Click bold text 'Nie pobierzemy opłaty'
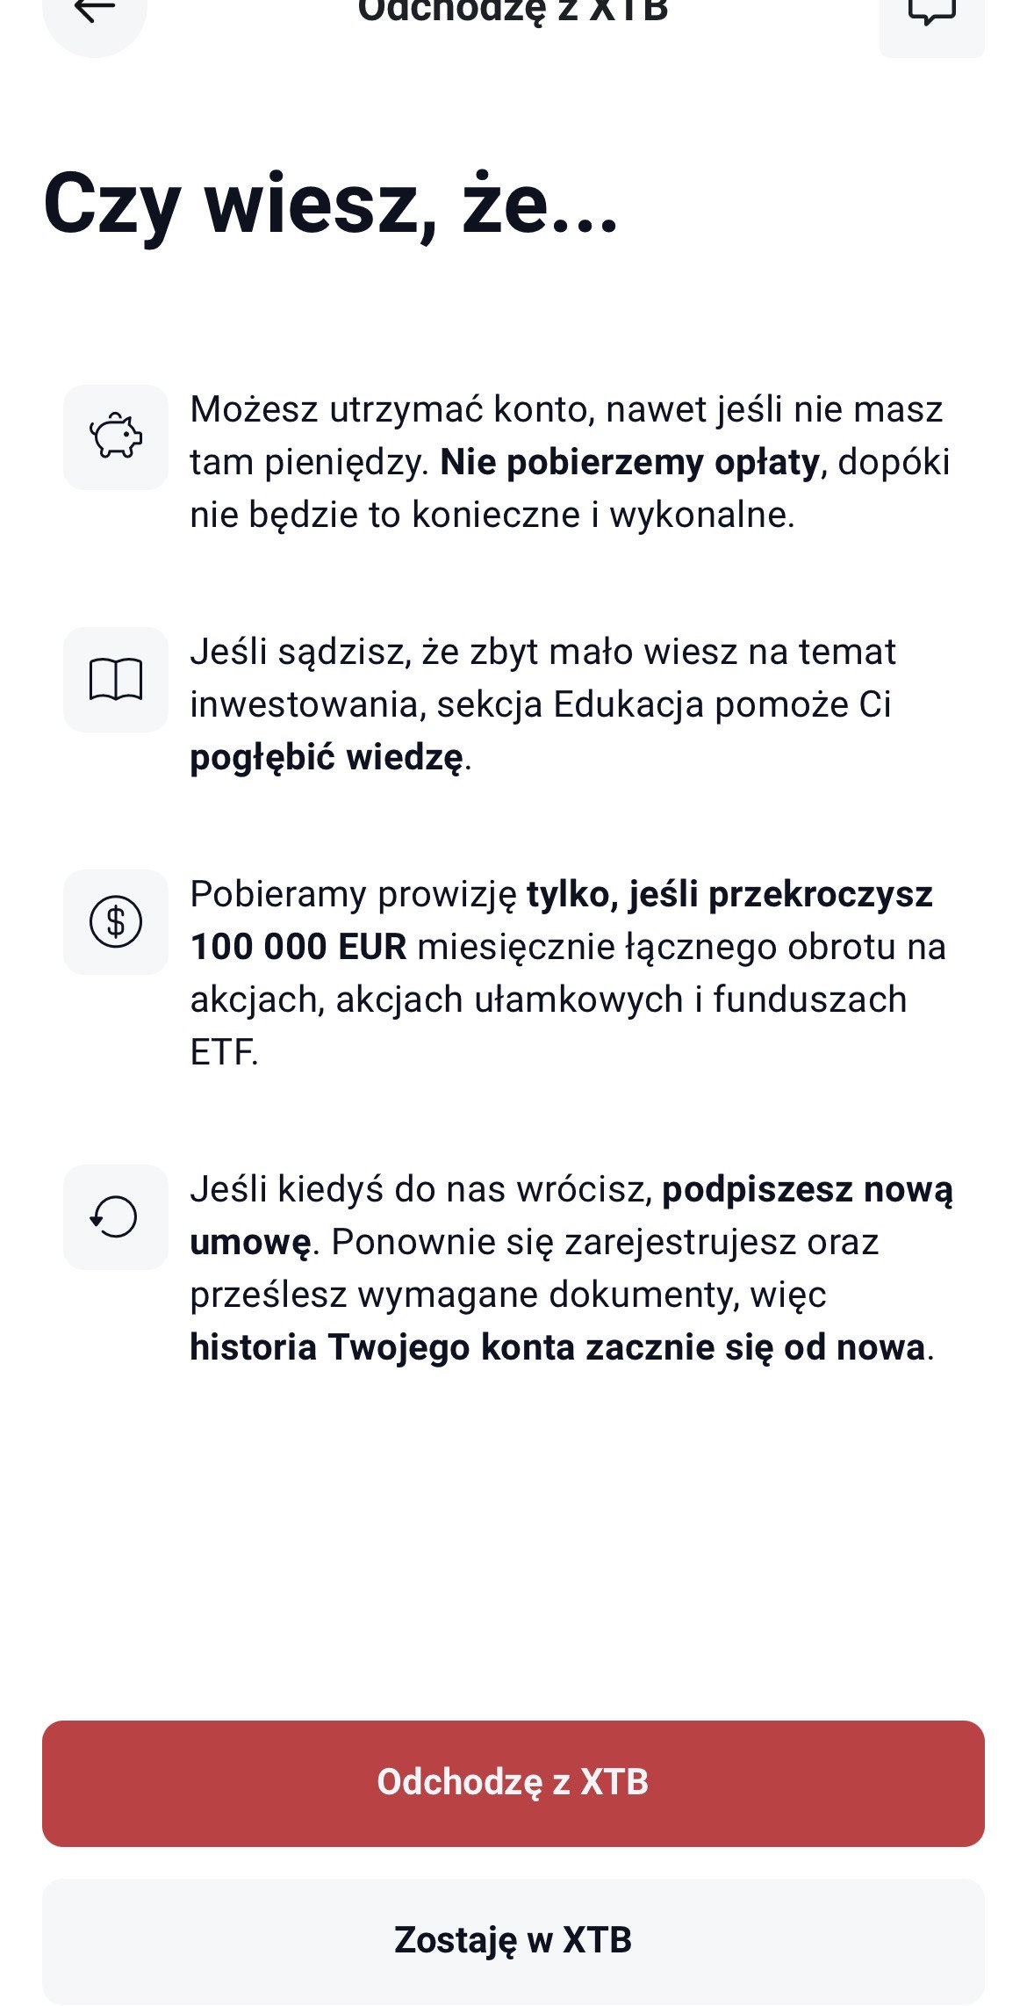This screenshot has width=1027, height=2006. click(x=629, y=463)
